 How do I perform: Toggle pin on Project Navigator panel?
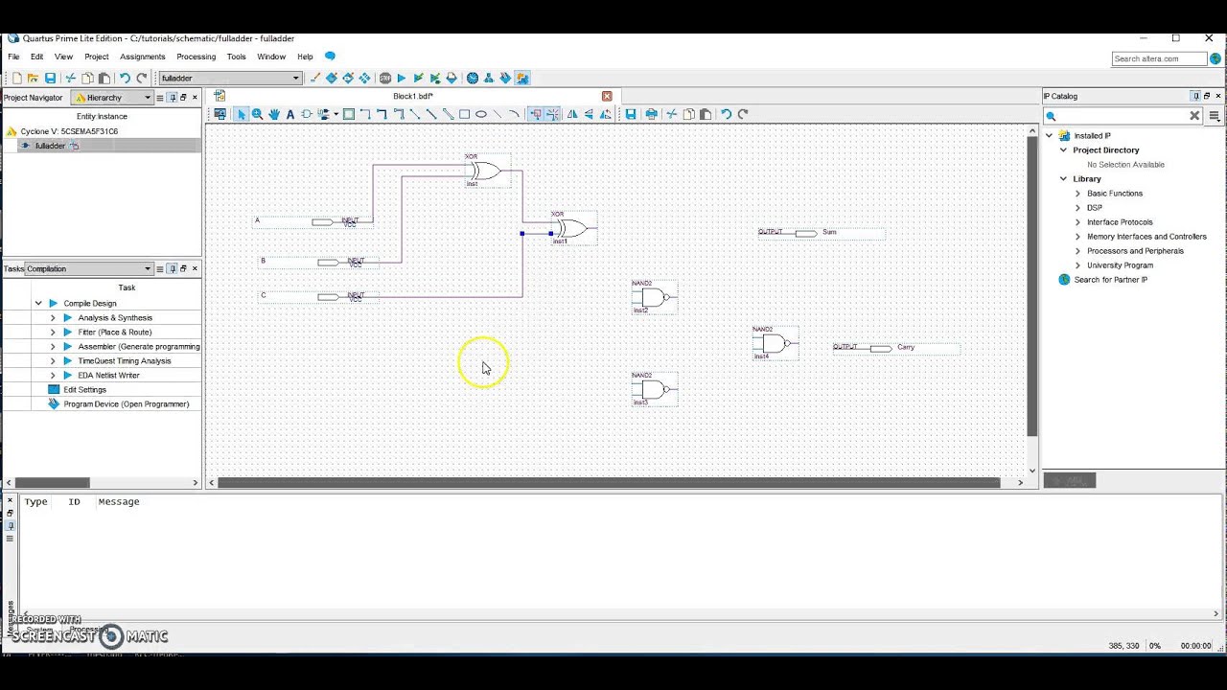pos(173,97)
